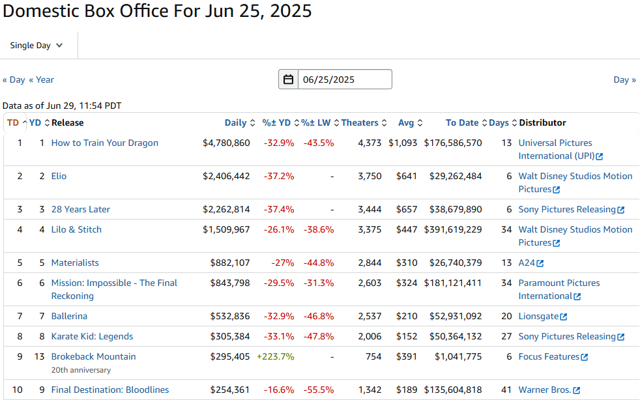Sort table by Daily gross column

point(240,123)
